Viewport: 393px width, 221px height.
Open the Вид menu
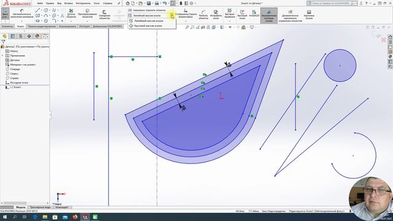(59, 4)
